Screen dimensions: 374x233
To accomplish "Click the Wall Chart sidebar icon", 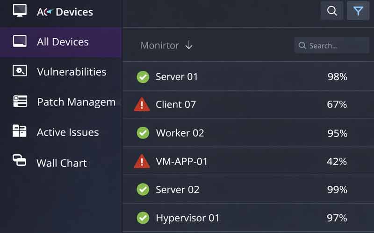I will [20, 161].
